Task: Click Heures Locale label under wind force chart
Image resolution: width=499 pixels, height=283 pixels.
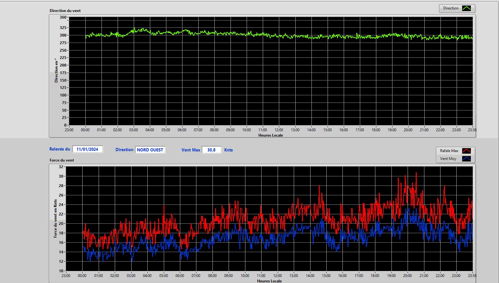Action: pyautogui.click(x=269, y=281)
